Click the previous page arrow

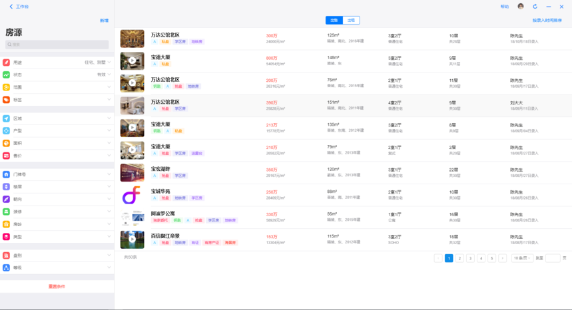(x=438, y=258)
